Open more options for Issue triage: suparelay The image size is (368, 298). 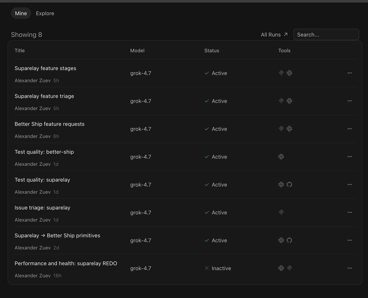click(x=350, y=212)
